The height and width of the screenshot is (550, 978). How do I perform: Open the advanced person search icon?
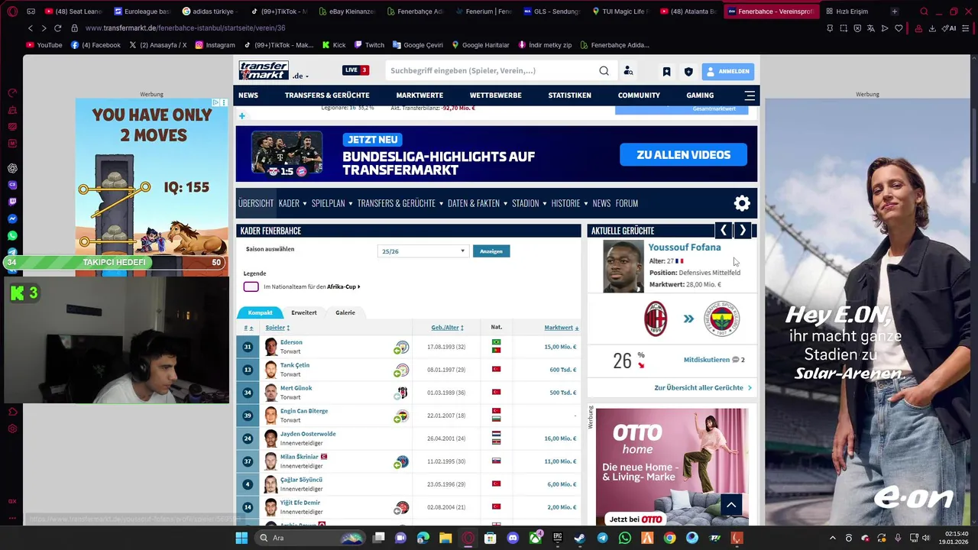628,71
